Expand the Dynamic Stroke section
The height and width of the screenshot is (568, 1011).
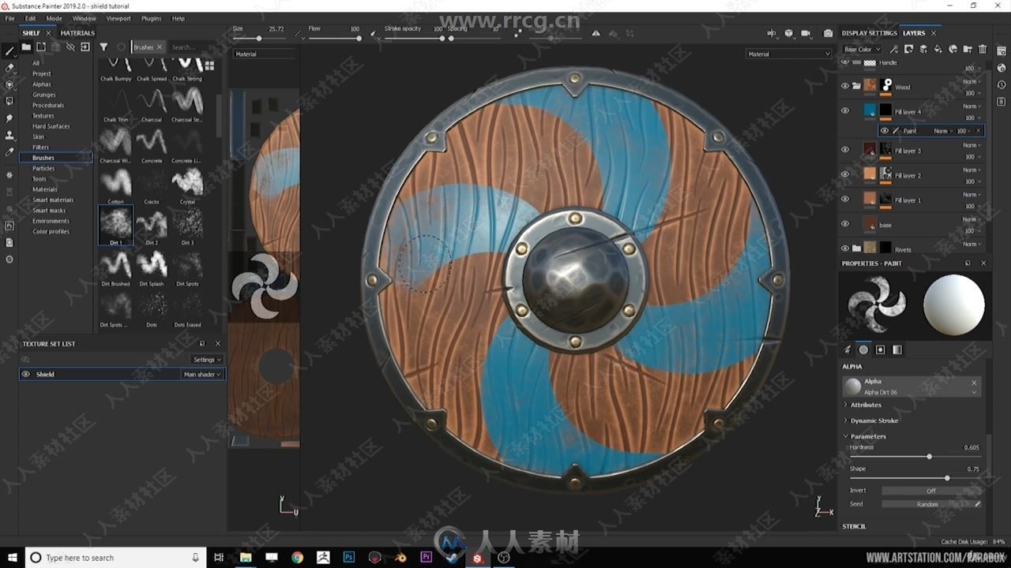tap(870, 420)
